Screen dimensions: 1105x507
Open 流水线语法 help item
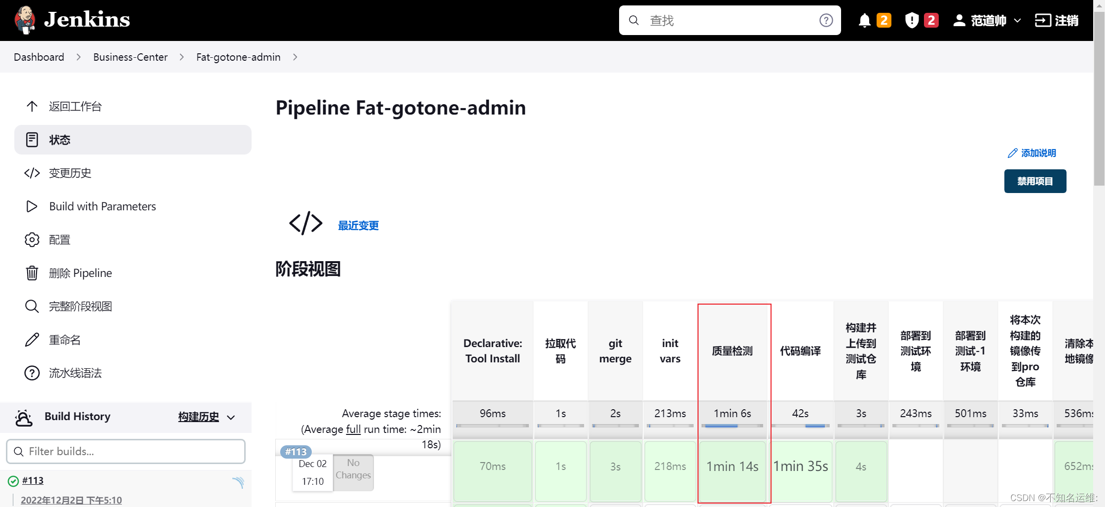(x=74, y=373)
